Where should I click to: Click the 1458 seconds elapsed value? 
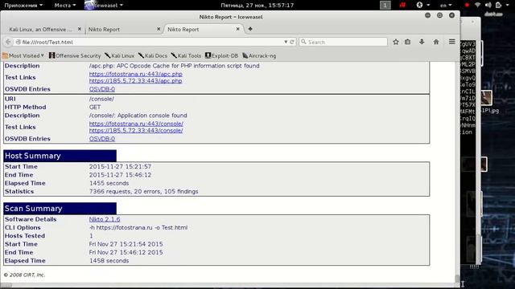tap(109, 261)
